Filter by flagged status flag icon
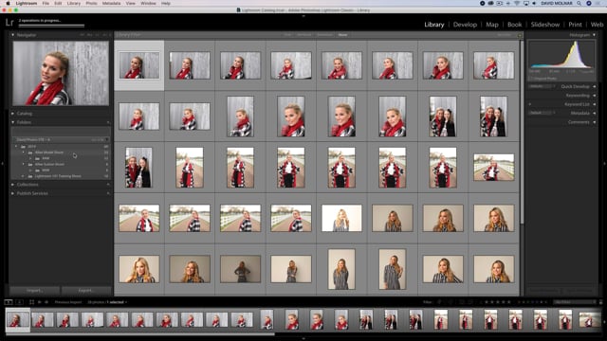The height and width of the screenshot is (341, 607). pos(439,302)
